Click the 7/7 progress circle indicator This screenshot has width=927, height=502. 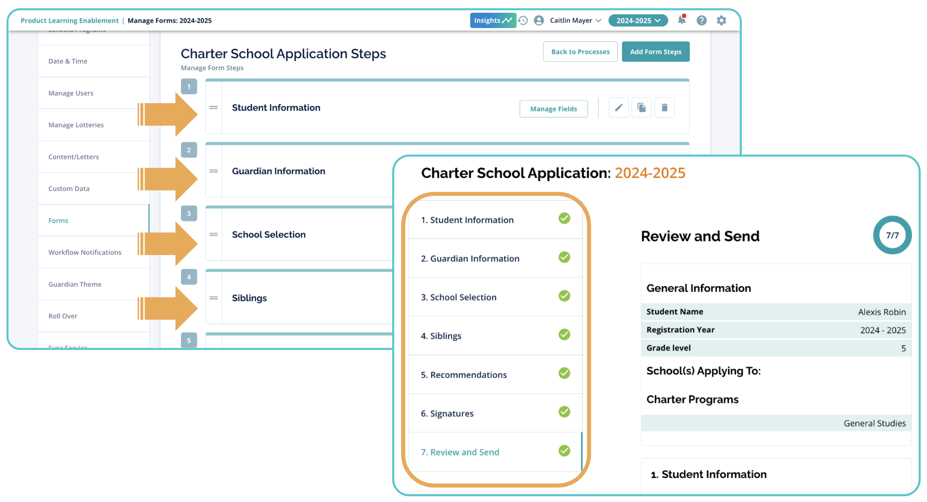(892, 235)
